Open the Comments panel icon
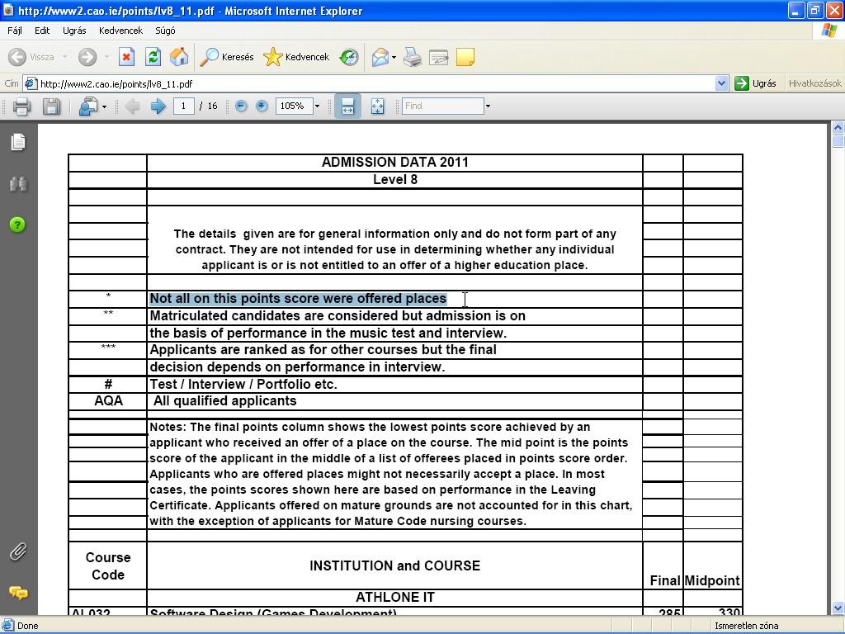Image resolution: width=845 pixels, height=634 pixels. pyautogui.click(x=18, y=593)
